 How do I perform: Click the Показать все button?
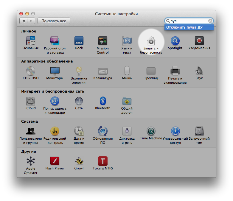coord(54,21)
